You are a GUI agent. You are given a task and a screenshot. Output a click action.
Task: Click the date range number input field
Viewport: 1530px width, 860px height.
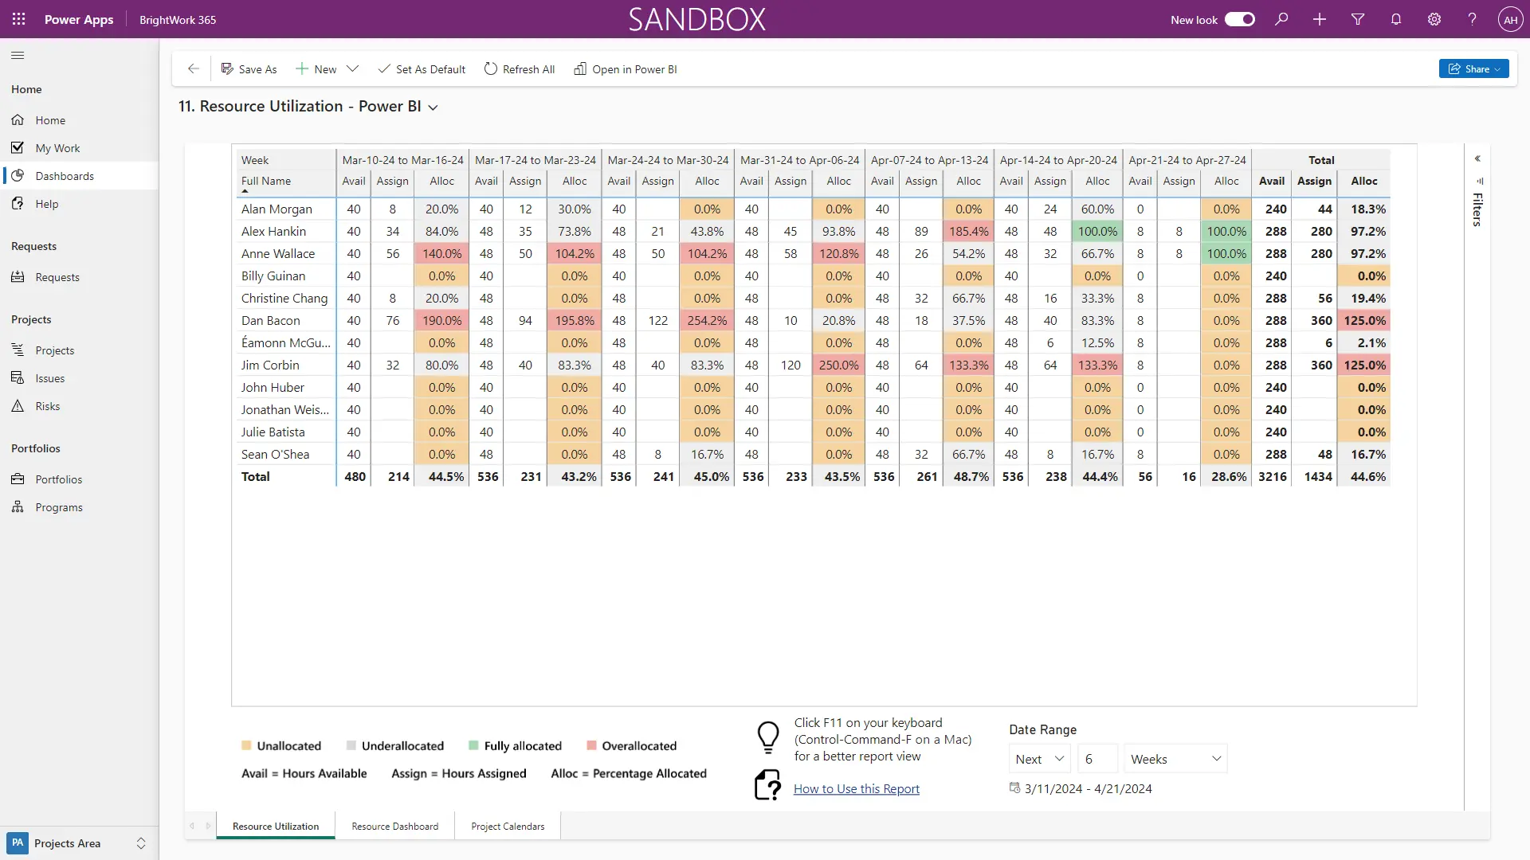[1096, 759]
